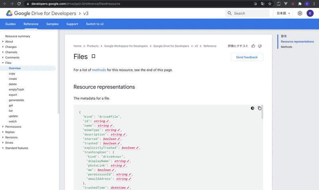The width and height of the screenshot is (319, 190).
Task: Open the settings gear icon in site header
Action: 300,13
